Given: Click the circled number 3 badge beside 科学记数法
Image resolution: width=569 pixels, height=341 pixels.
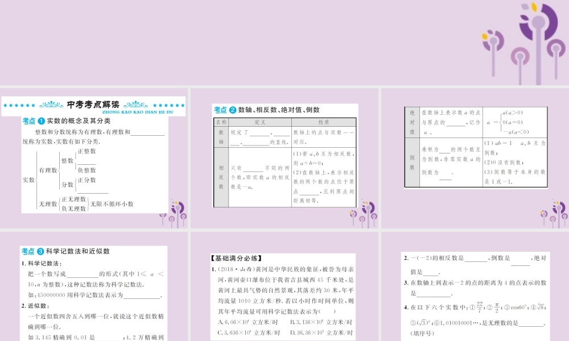Looking at the screenshot, I should [x=41, y=251].
